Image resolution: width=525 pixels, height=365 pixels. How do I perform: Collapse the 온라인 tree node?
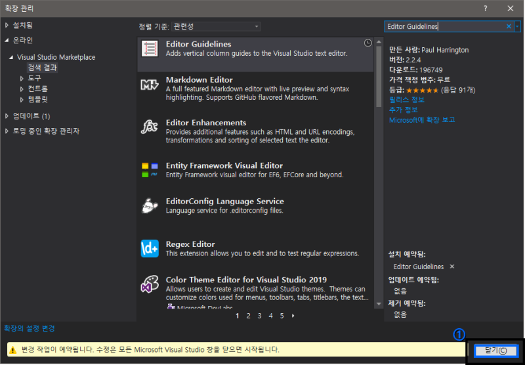[x=7, y=40]
